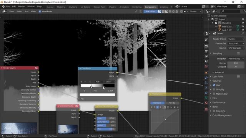Open the Object properties orange square icon
The image size is (246, 138).
(206, 72)
